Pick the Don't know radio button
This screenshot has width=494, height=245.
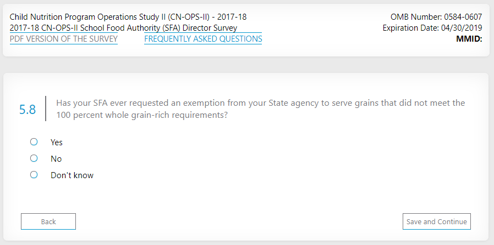[x=34, y=175]
